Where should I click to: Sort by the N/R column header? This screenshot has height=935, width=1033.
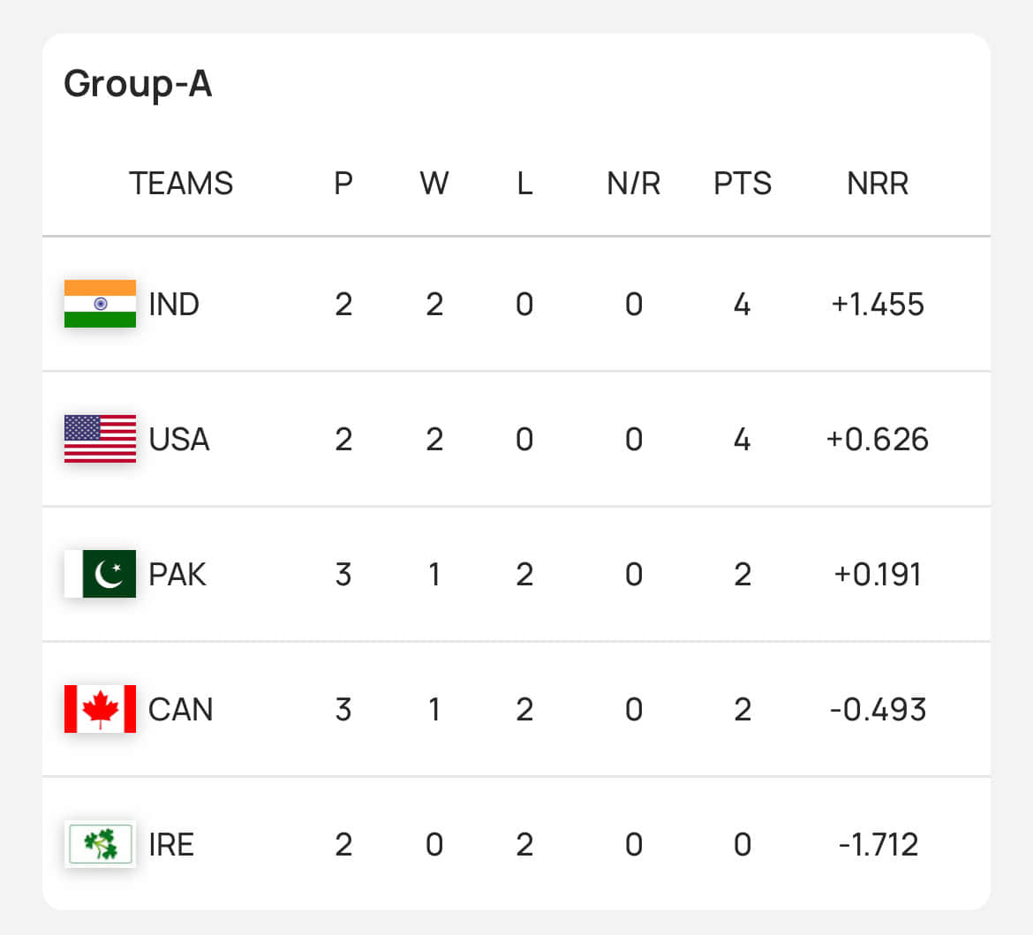[634, 184]
